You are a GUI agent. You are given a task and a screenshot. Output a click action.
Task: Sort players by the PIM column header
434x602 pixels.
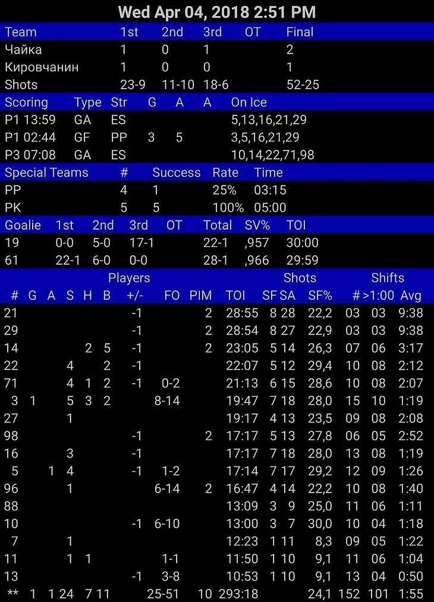(201, 296)
